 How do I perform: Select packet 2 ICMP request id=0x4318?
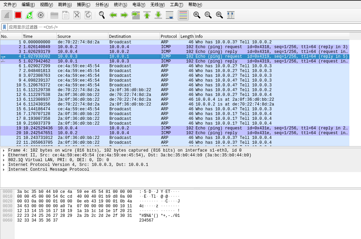coord(175,47)
